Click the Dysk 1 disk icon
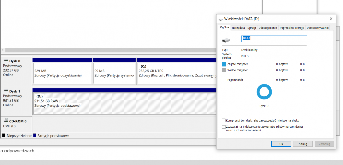The image size is (343, 165). (6, 91)
